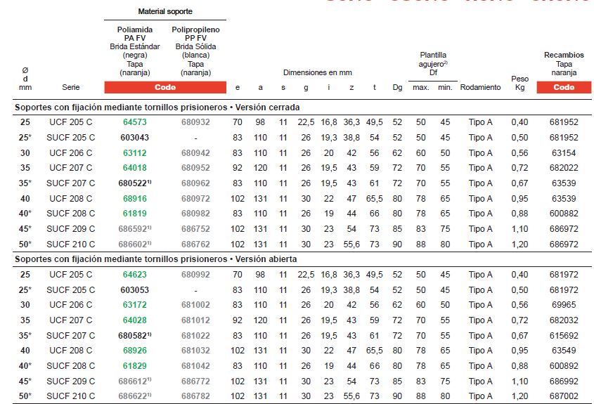Click green code 68916
The image size is (594, 404).
click(134, 198)
